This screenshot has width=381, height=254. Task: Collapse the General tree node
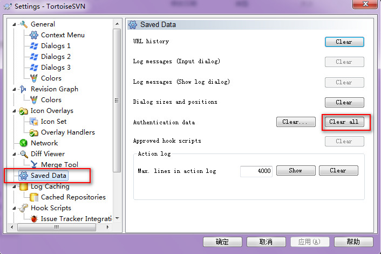(15, 24)
